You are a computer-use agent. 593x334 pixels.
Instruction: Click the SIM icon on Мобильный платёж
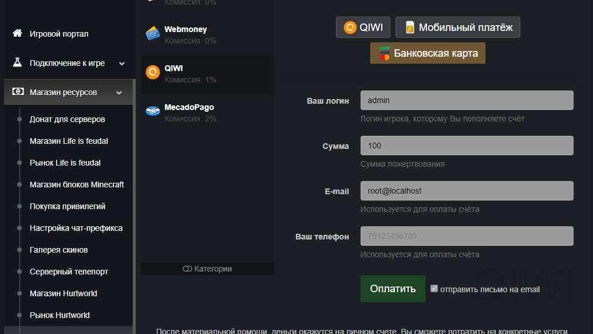coord(409,27)
